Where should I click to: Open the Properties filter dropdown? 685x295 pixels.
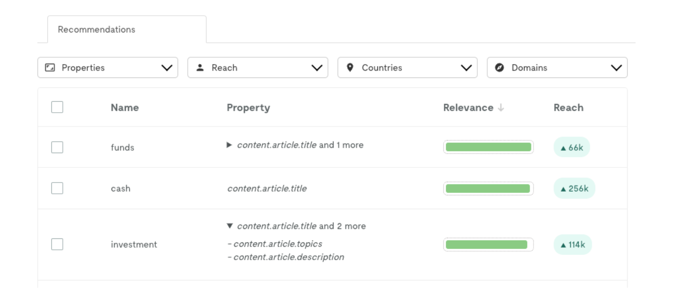[108, 68]
